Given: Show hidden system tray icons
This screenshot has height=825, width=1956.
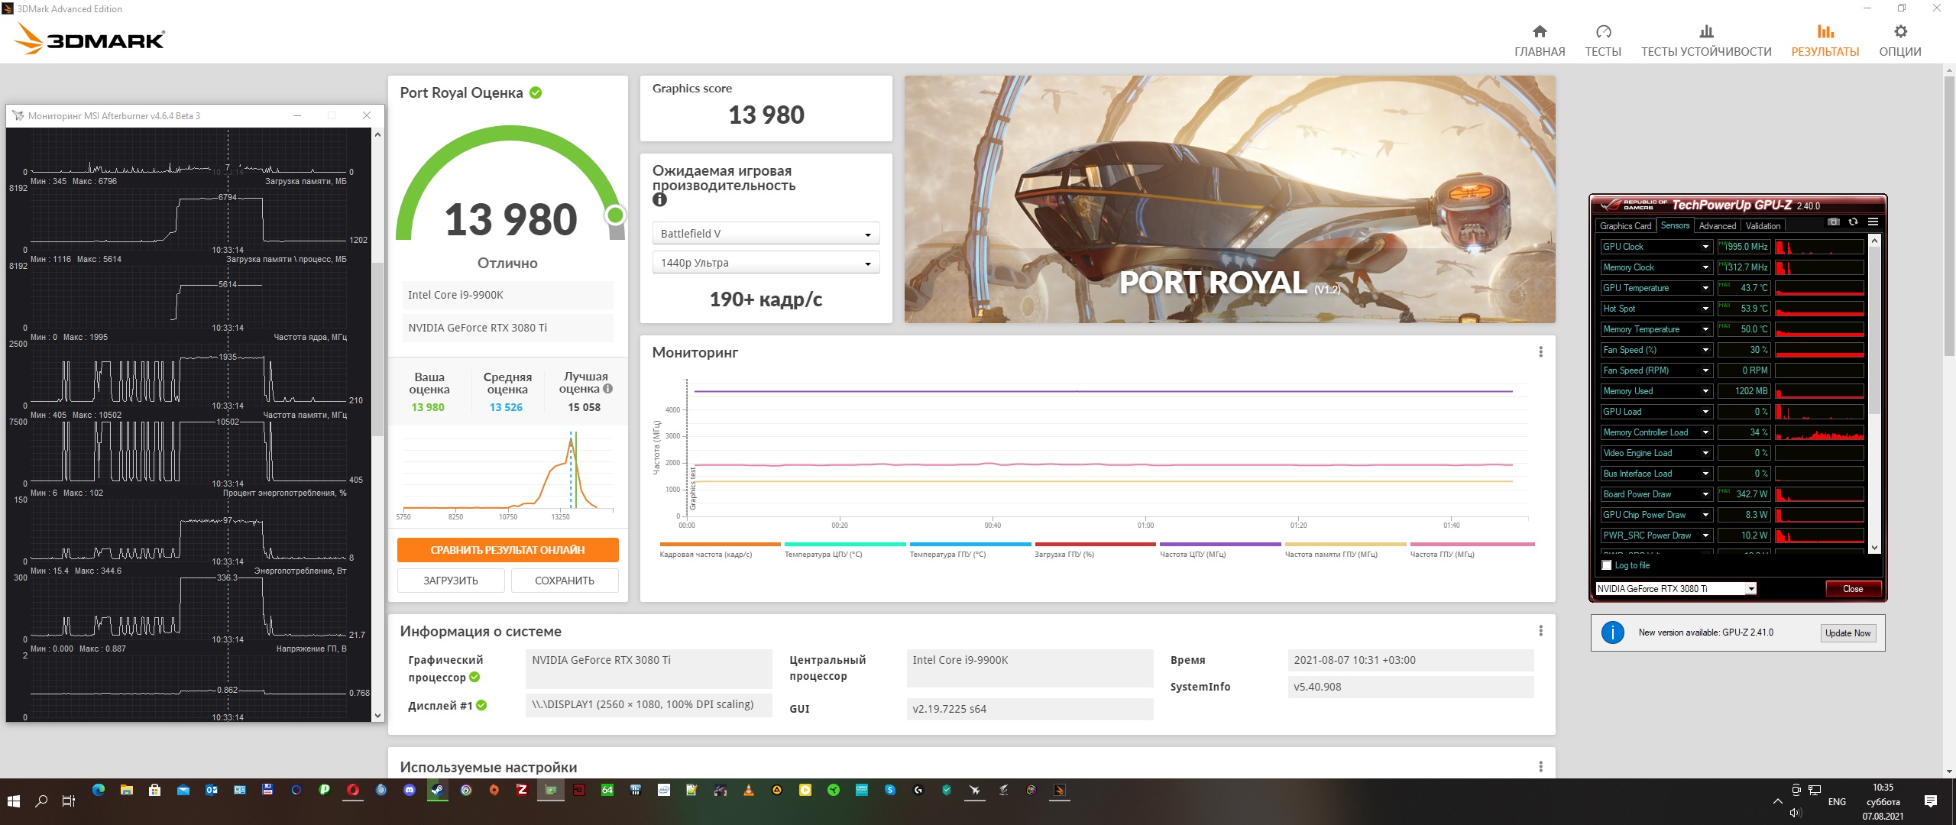Looking at the screenshot, I should pyautogui.click(x=1777, y=801).
